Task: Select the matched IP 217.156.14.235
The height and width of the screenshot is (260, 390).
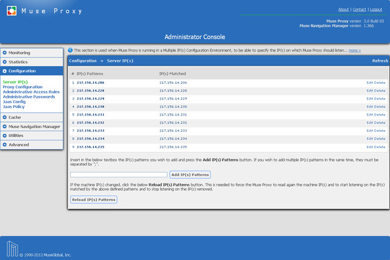Action: [173, 147]
